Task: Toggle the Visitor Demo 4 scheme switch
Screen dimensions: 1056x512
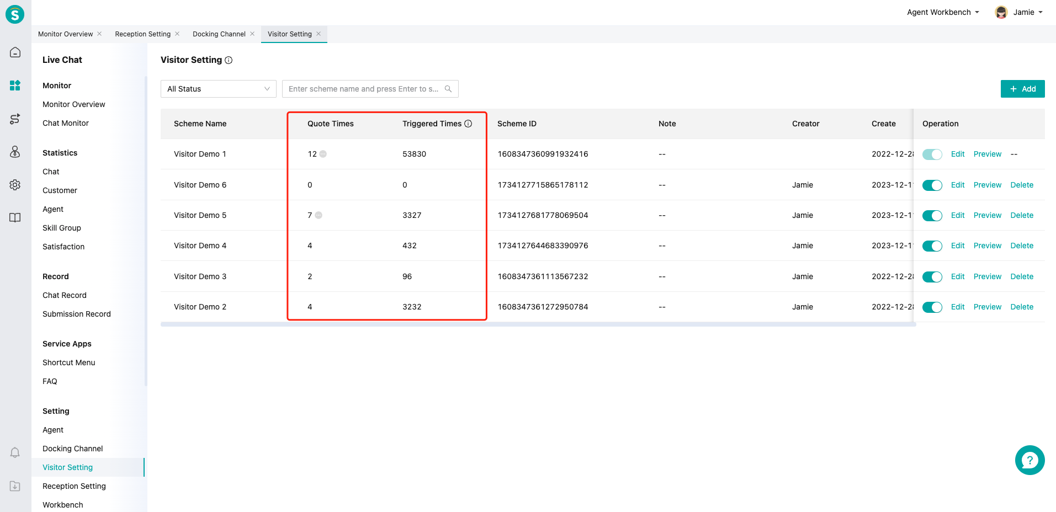Action: [x=932, y=246]
